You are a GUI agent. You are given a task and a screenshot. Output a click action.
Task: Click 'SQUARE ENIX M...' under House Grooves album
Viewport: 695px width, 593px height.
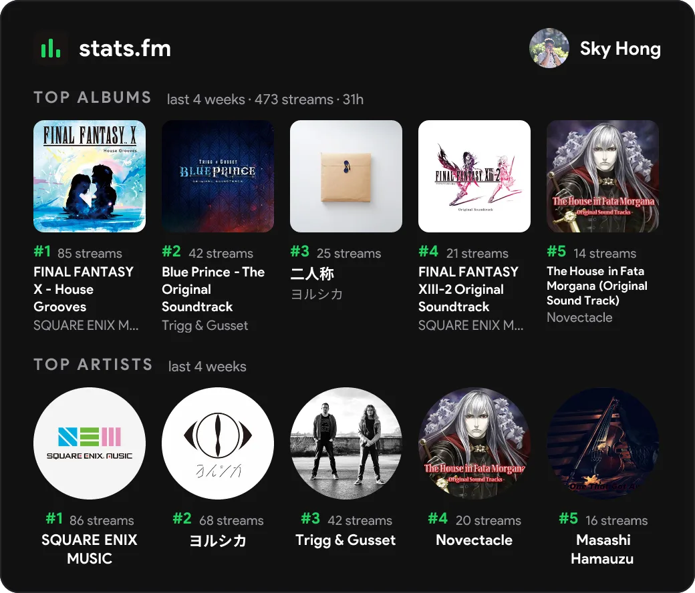click(86, 325)
